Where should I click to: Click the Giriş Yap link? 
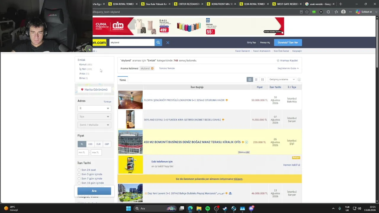pyautogui.click(x=251, y=43)
